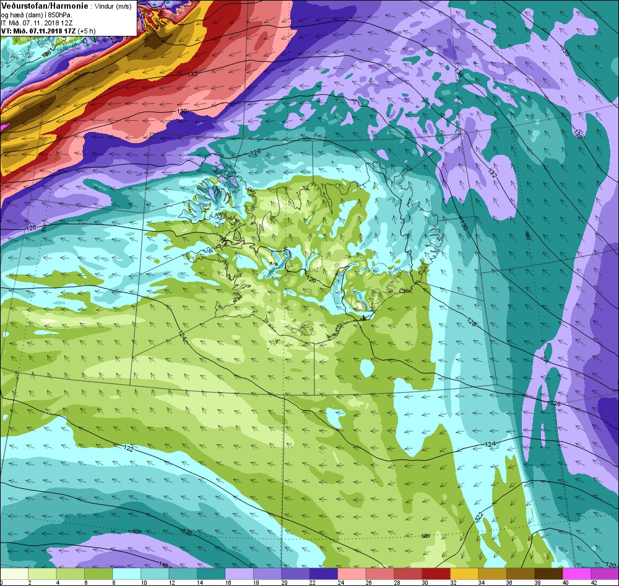Pick the 32–34 m/s yellow legend swatch

tap(464, 574)
